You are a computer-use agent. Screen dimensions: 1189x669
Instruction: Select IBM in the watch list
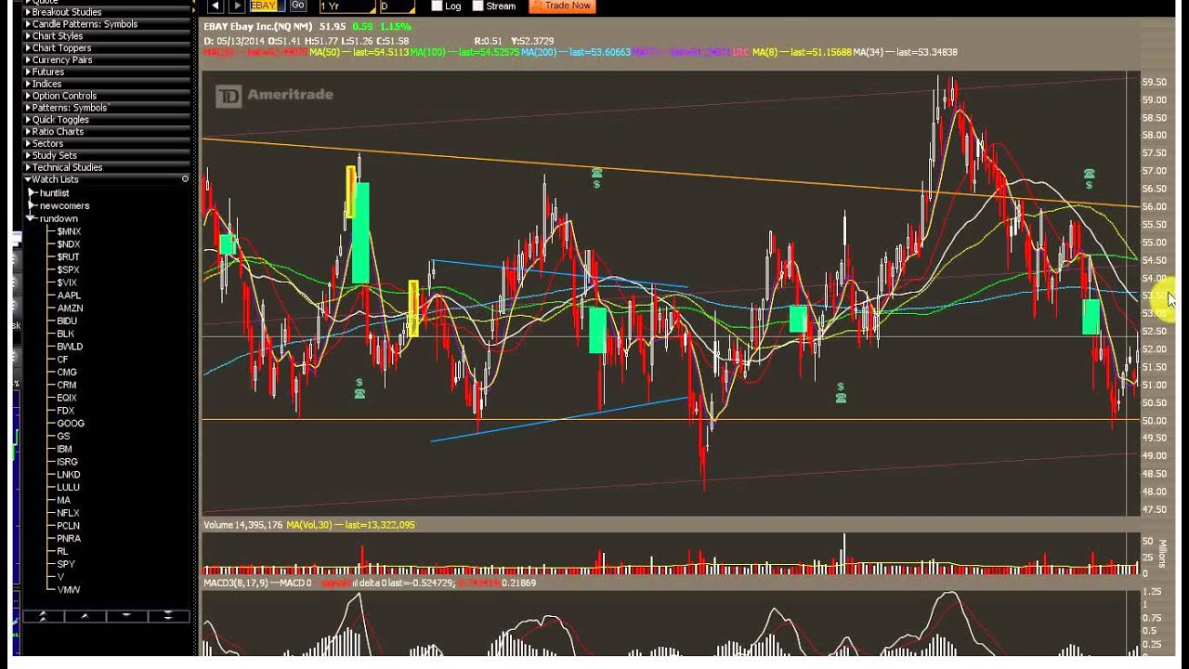(64, 449)
